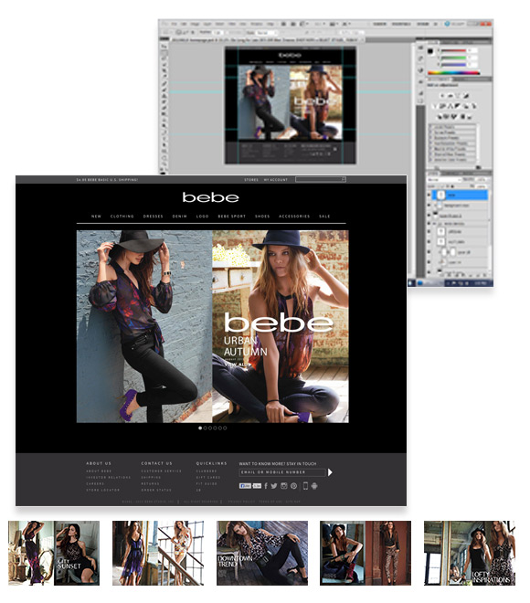Viewport: 530px width, 603px height.
Task: Select the first carousel dot indicator
Action: point(200,428)
